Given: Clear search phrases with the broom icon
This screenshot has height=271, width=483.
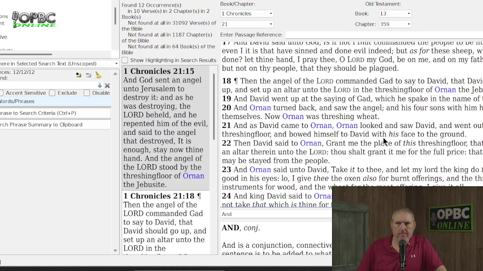Looking at the screenshot, I should coord(98,75).
